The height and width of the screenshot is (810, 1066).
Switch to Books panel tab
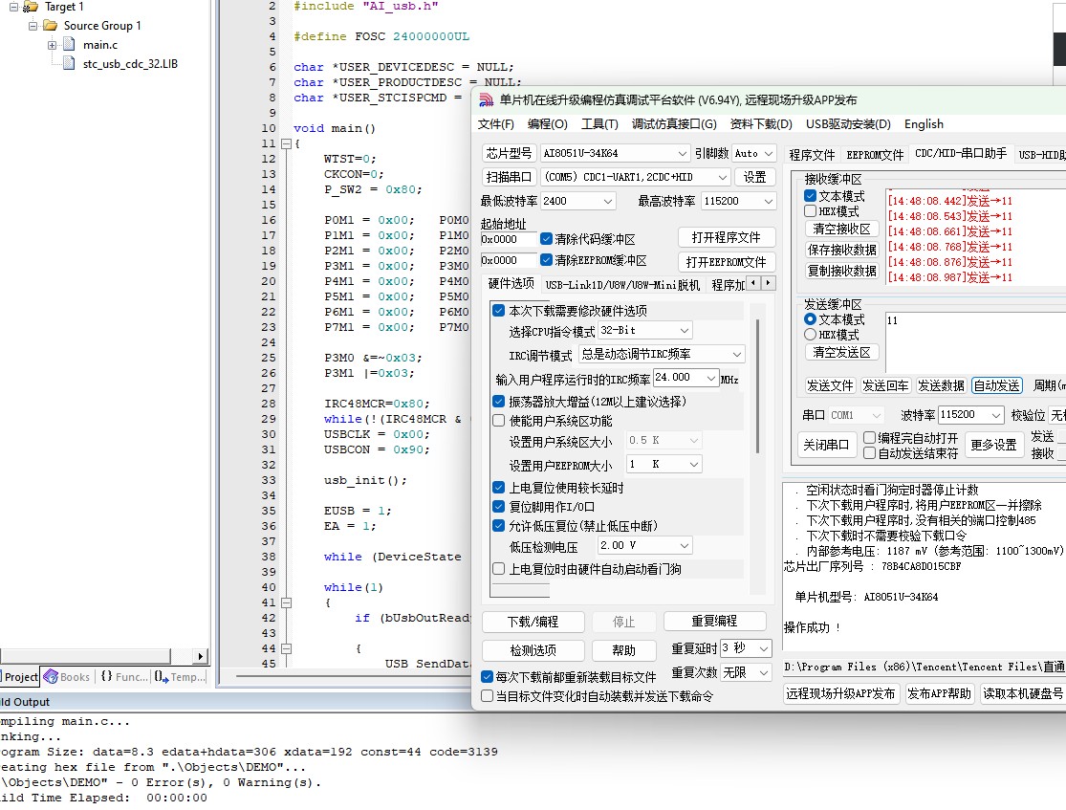tap(67, 677)
